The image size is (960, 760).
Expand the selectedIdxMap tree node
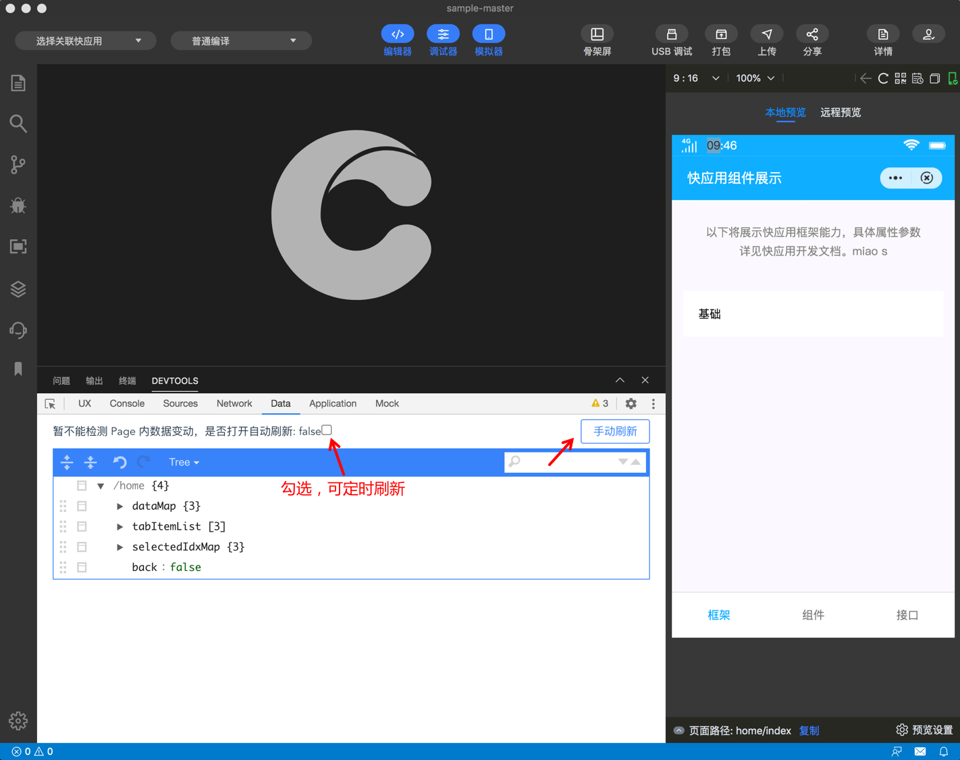click(x=119, y=547)
